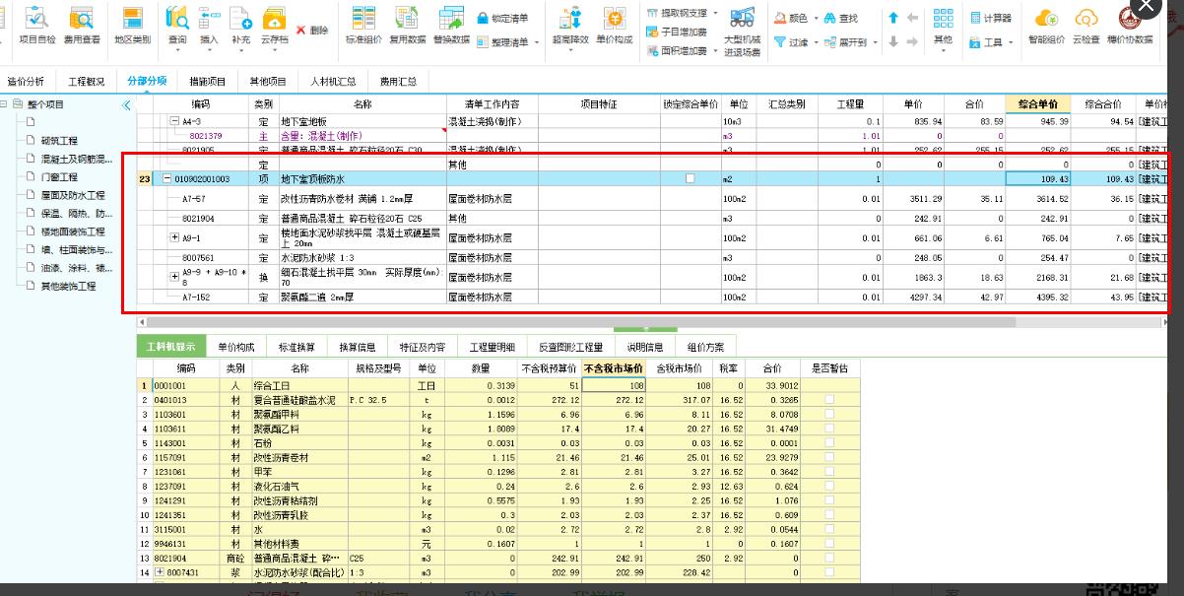Click the blue move-up arrow
The image size is (1184, 596).
893,18
